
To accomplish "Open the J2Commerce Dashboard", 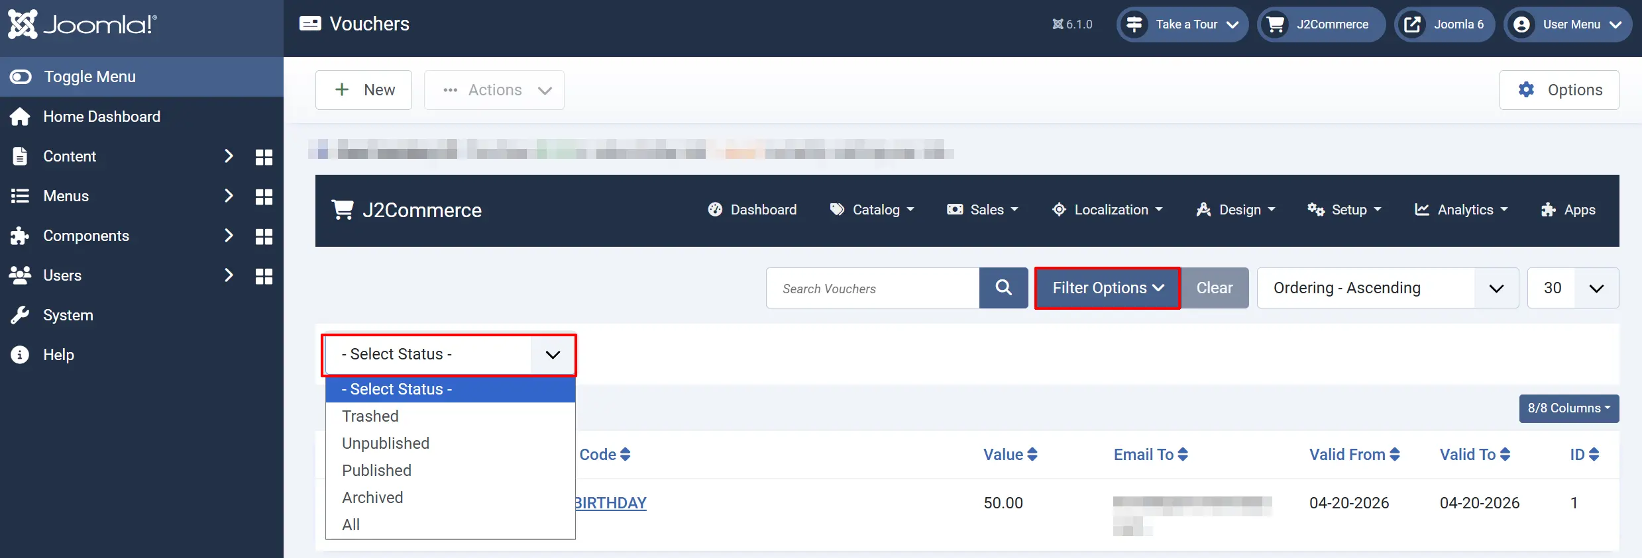I will click(752, 210).
